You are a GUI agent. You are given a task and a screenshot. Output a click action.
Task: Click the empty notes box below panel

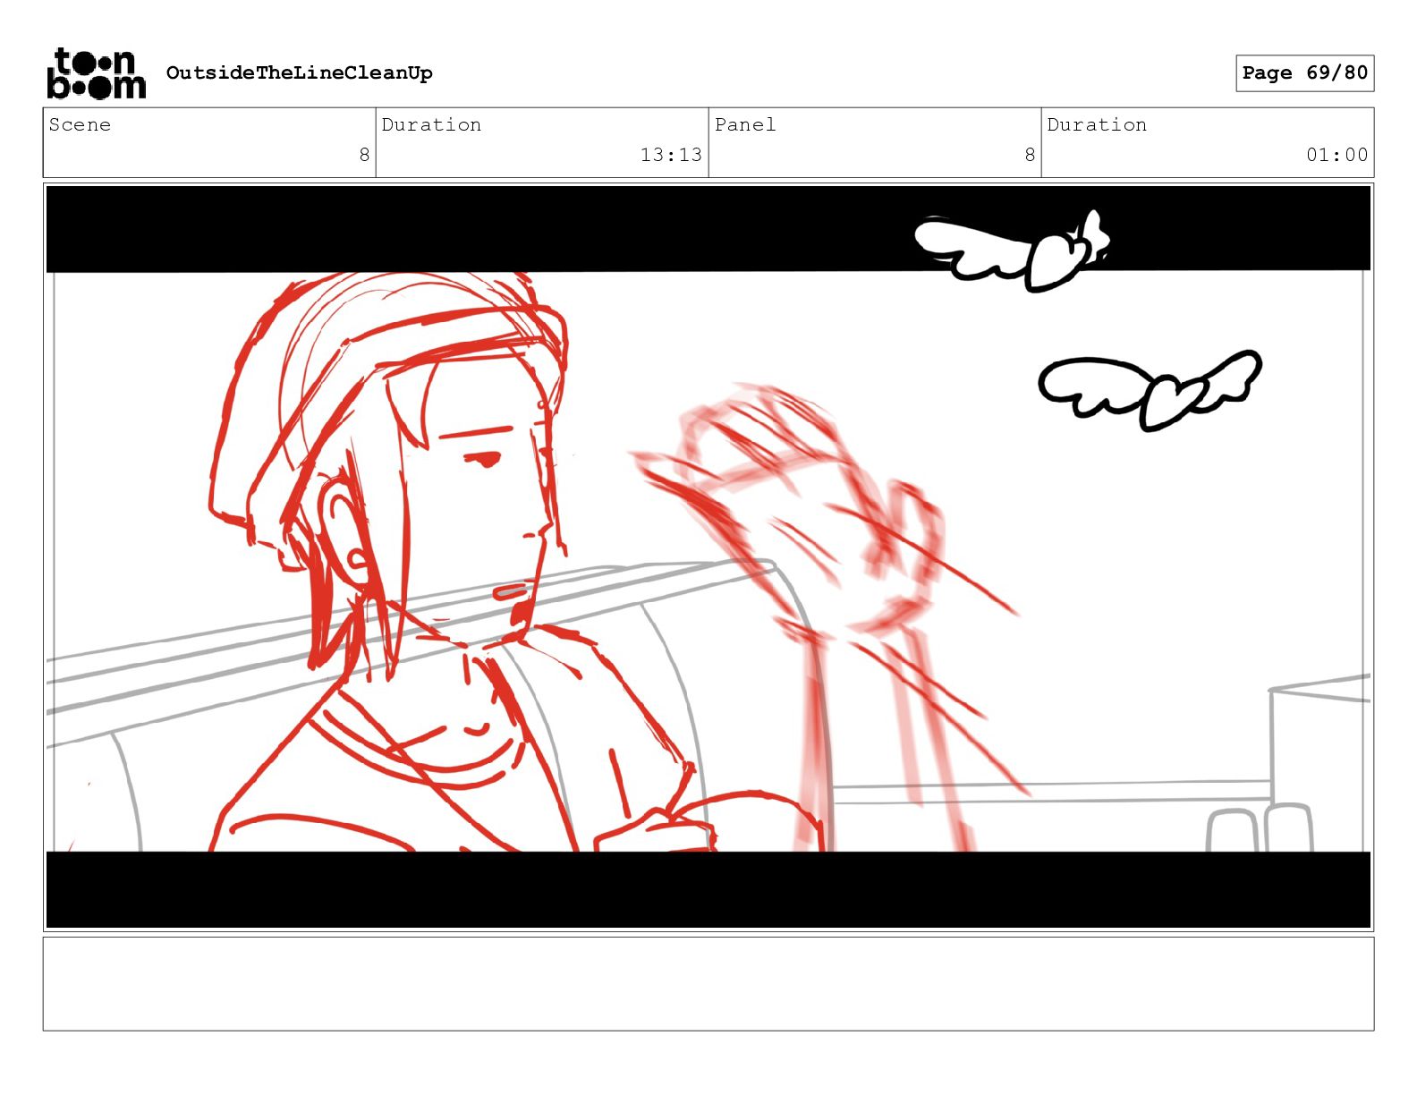coord(708,984)
